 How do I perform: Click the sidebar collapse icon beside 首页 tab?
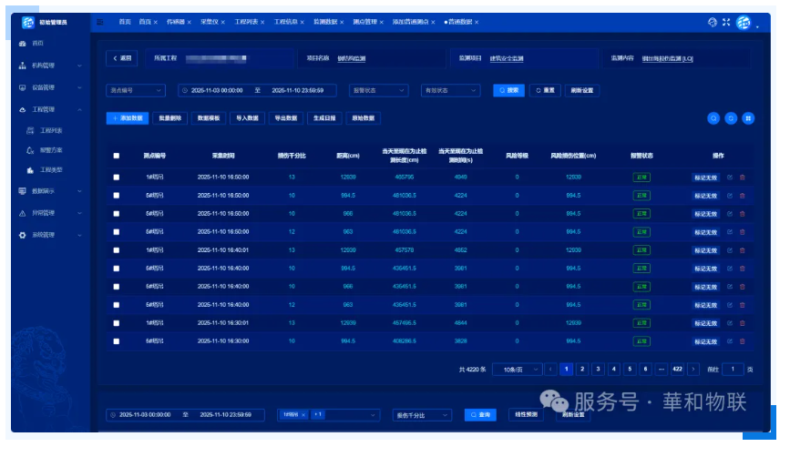point(99,22)
